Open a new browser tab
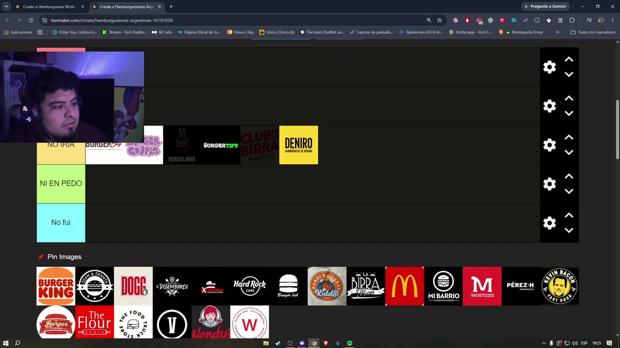The image size is (620, 348). [171, 7]
